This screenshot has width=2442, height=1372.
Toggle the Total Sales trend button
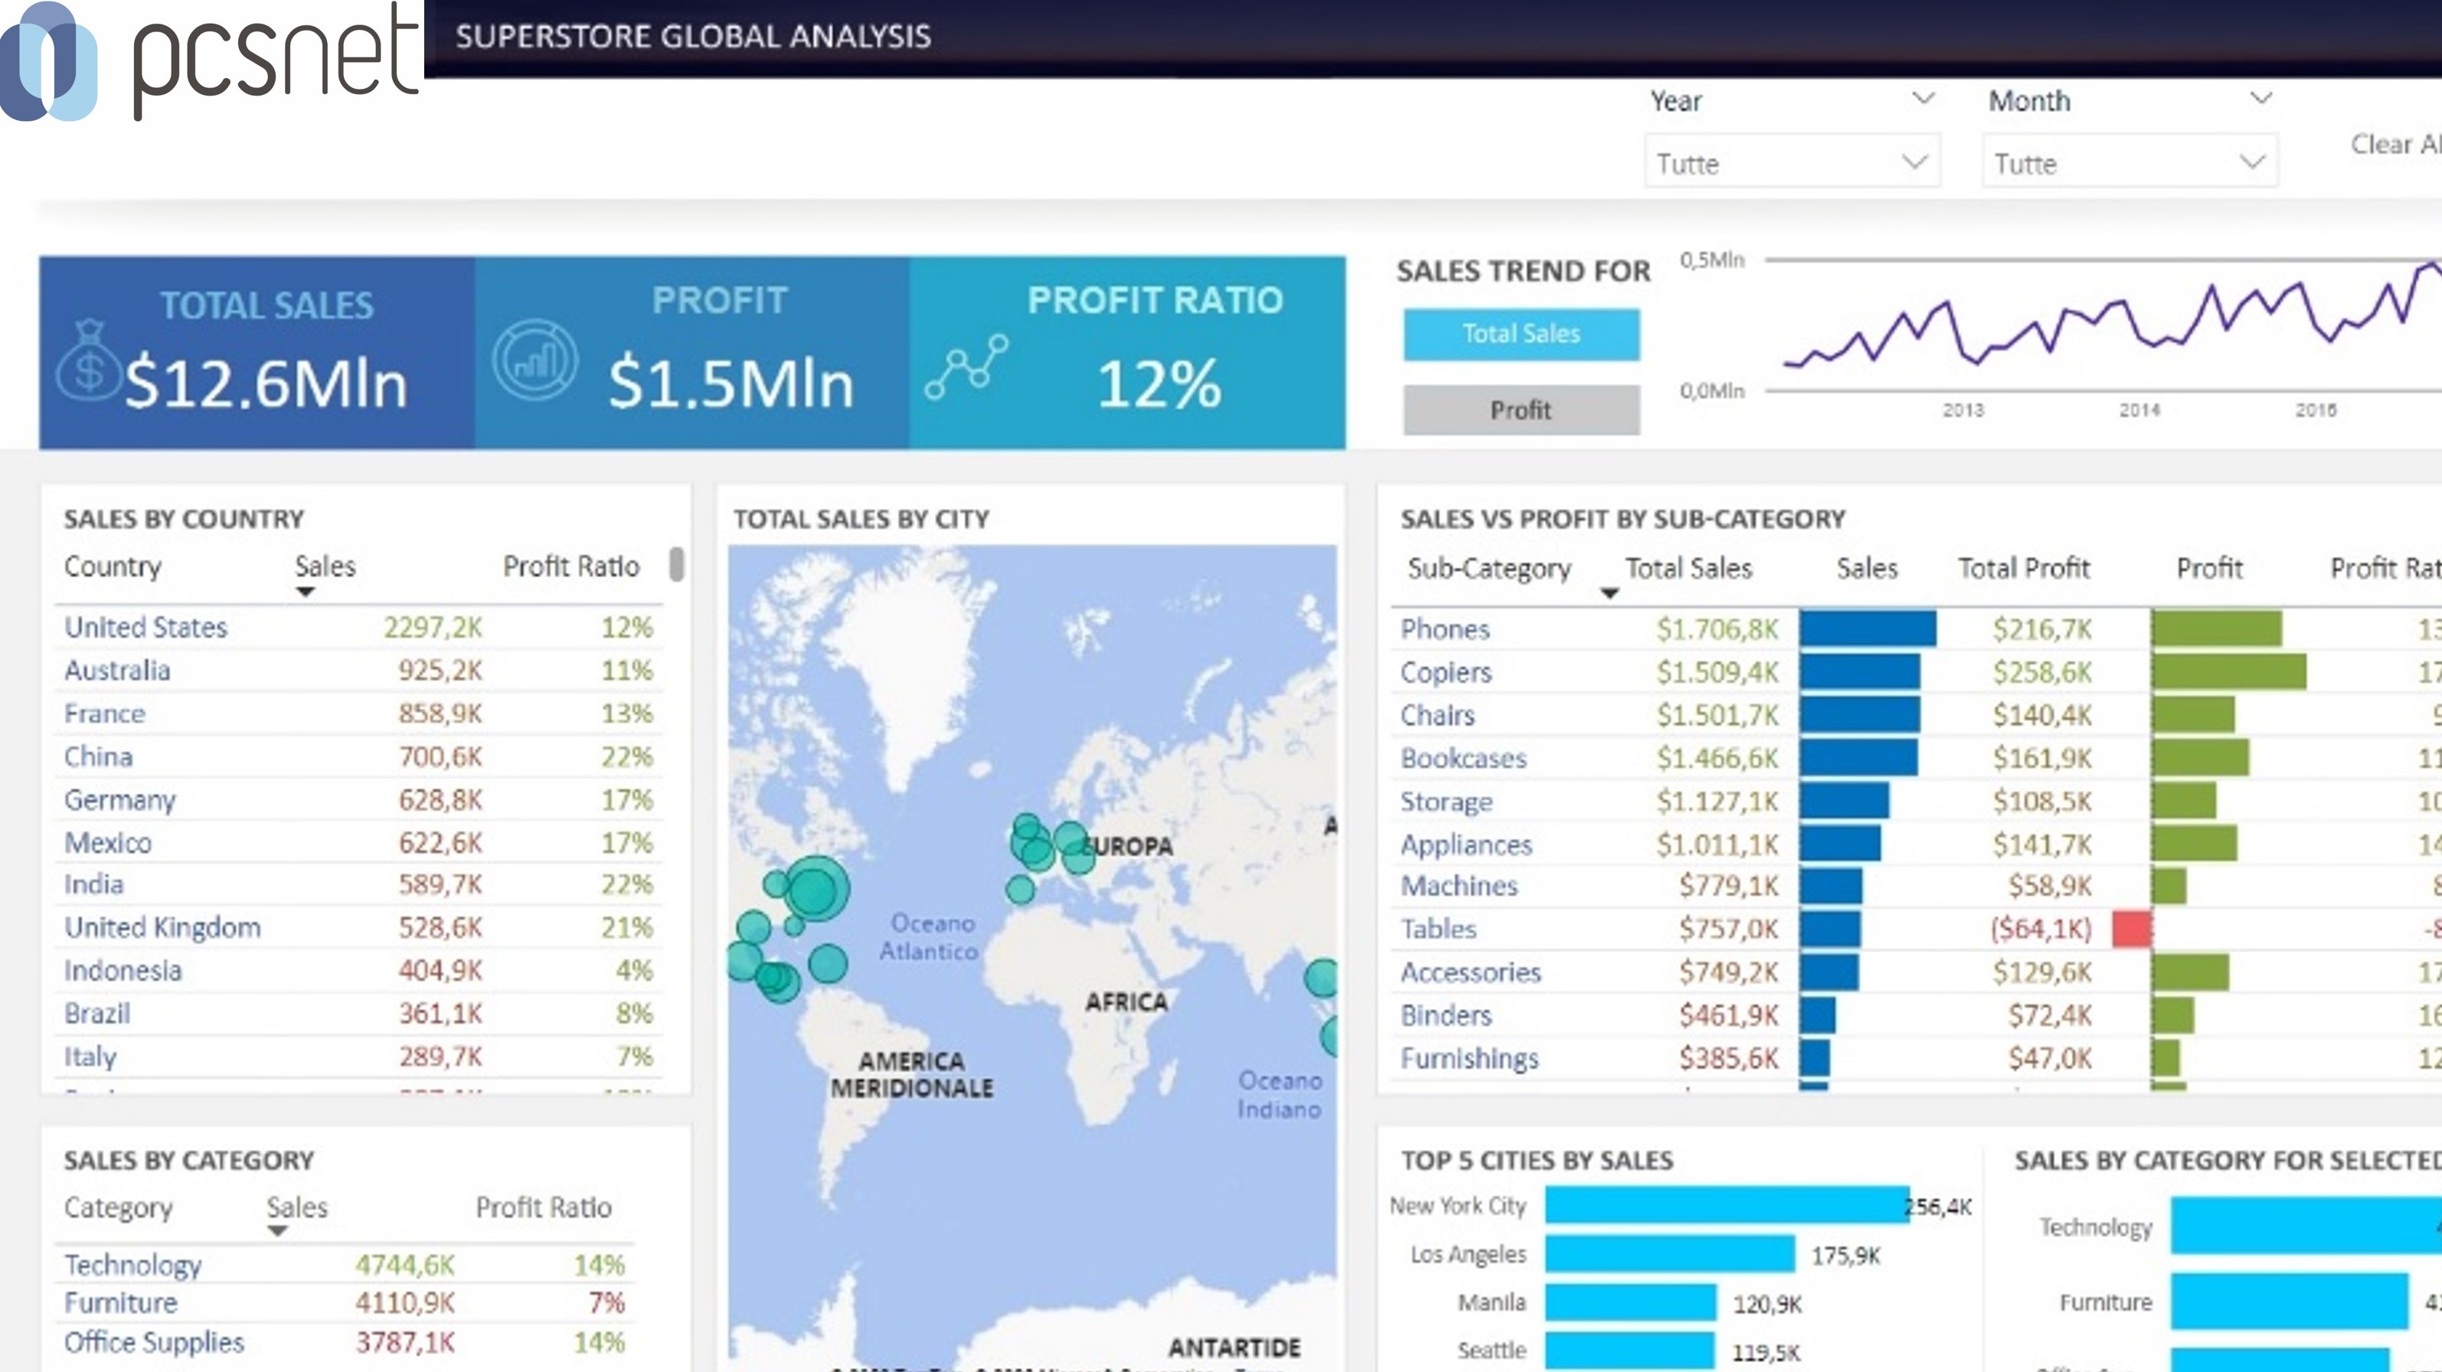[1521, 334]
